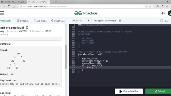Click the lightning streak counter icon
Viewport: 171px width, 96px height.
[x=162, y=13]
